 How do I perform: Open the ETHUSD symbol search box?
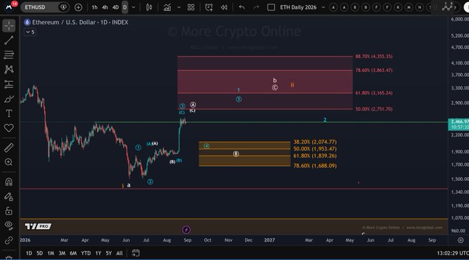[45, 7]
